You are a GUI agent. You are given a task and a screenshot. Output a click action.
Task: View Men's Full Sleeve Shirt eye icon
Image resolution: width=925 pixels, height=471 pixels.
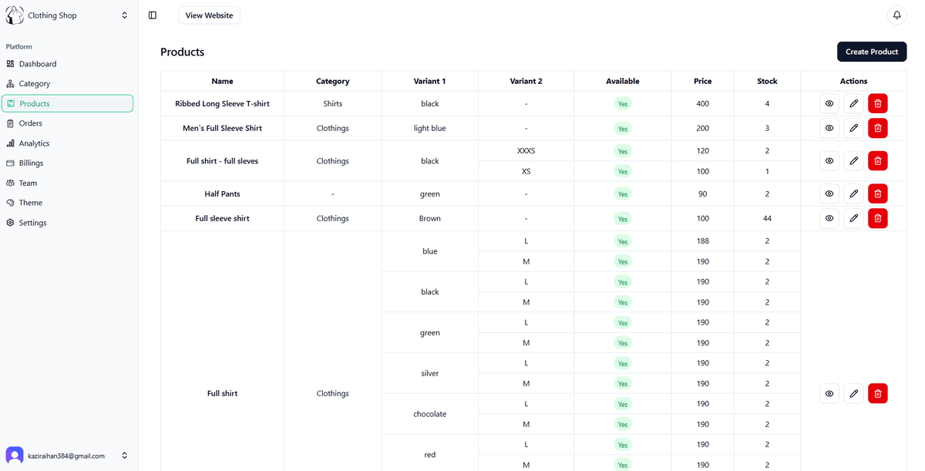click(x=829, y=128)
